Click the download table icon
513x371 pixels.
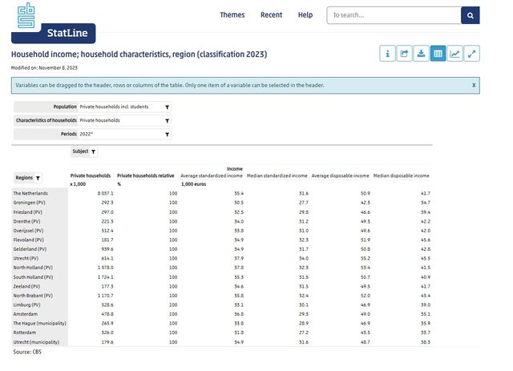click(x=422, y=54)
